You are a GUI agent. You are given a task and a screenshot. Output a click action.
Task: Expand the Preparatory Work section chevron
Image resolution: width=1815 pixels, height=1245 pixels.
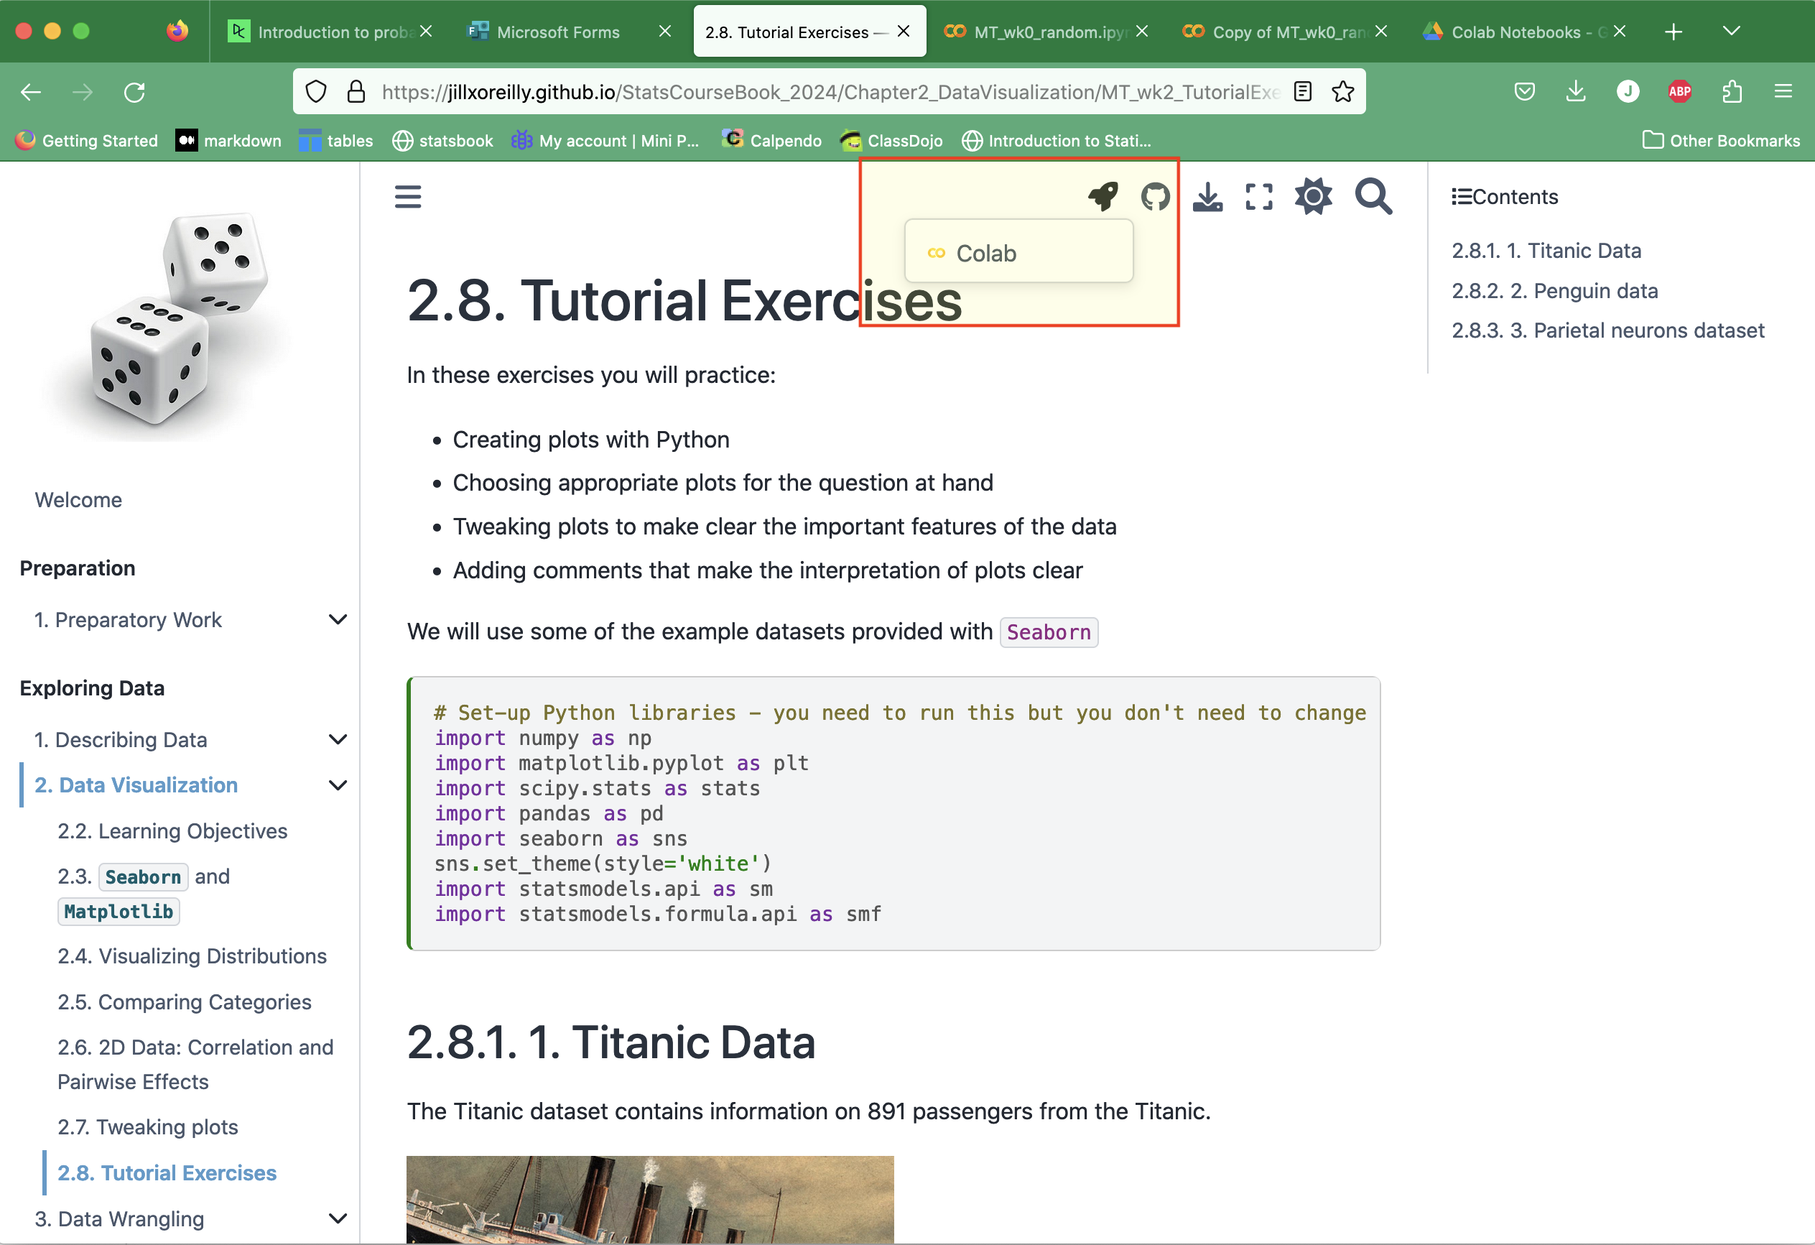(x=338, y=619)
